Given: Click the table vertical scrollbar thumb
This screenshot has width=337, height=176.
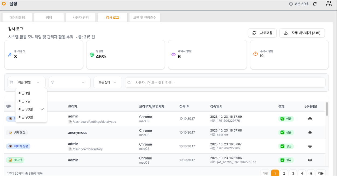Looking at the screenshot, I should (x=327, y=109).
